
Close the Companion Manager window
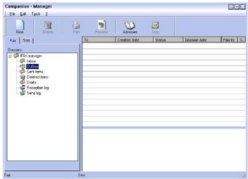click(x=243, y=7)
